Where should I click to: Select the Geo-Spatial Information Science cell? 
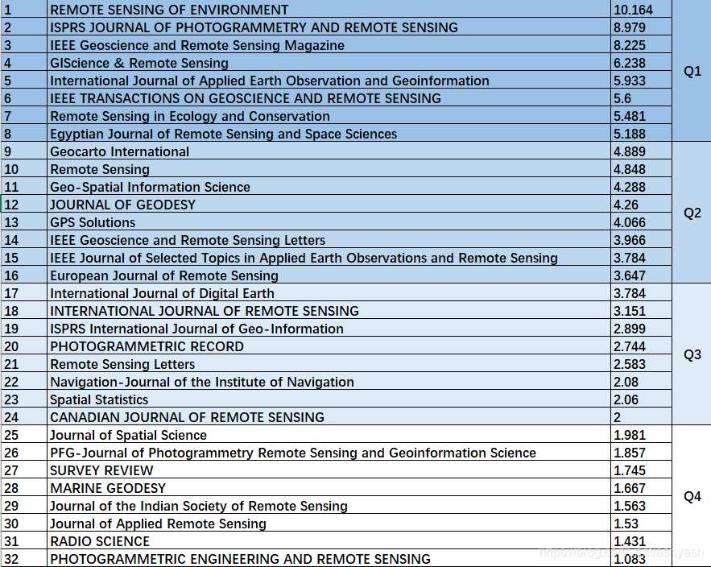tap(329, 186)
